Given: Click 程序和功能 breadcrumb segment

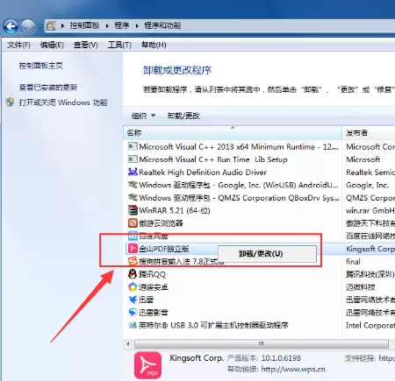Looking at the screenshot, I should point(162,25).
